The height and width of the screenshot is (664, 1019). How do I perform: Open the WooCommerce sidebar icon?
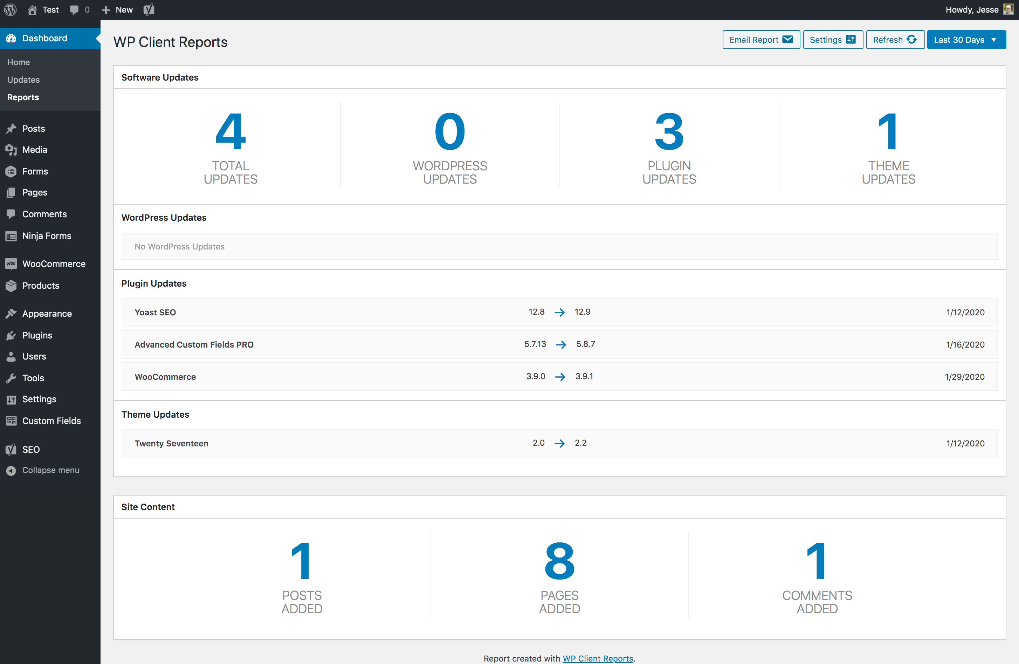pos(11,264)
